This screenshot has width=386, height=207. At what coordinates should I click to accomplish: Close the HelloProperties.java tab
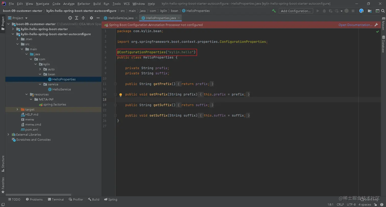[x=179, y=18]
